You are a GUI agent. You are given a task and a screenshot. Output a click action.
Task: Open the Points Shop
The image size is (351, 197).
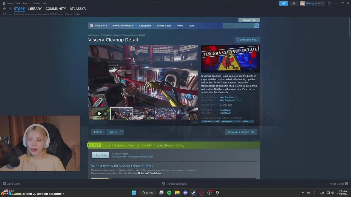tap(164, 26)
